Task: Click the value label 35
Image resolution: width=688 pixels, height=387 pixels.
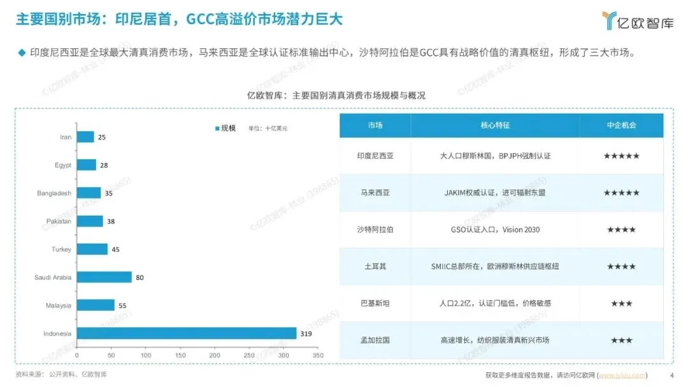Action: click(x=109, y=193)
